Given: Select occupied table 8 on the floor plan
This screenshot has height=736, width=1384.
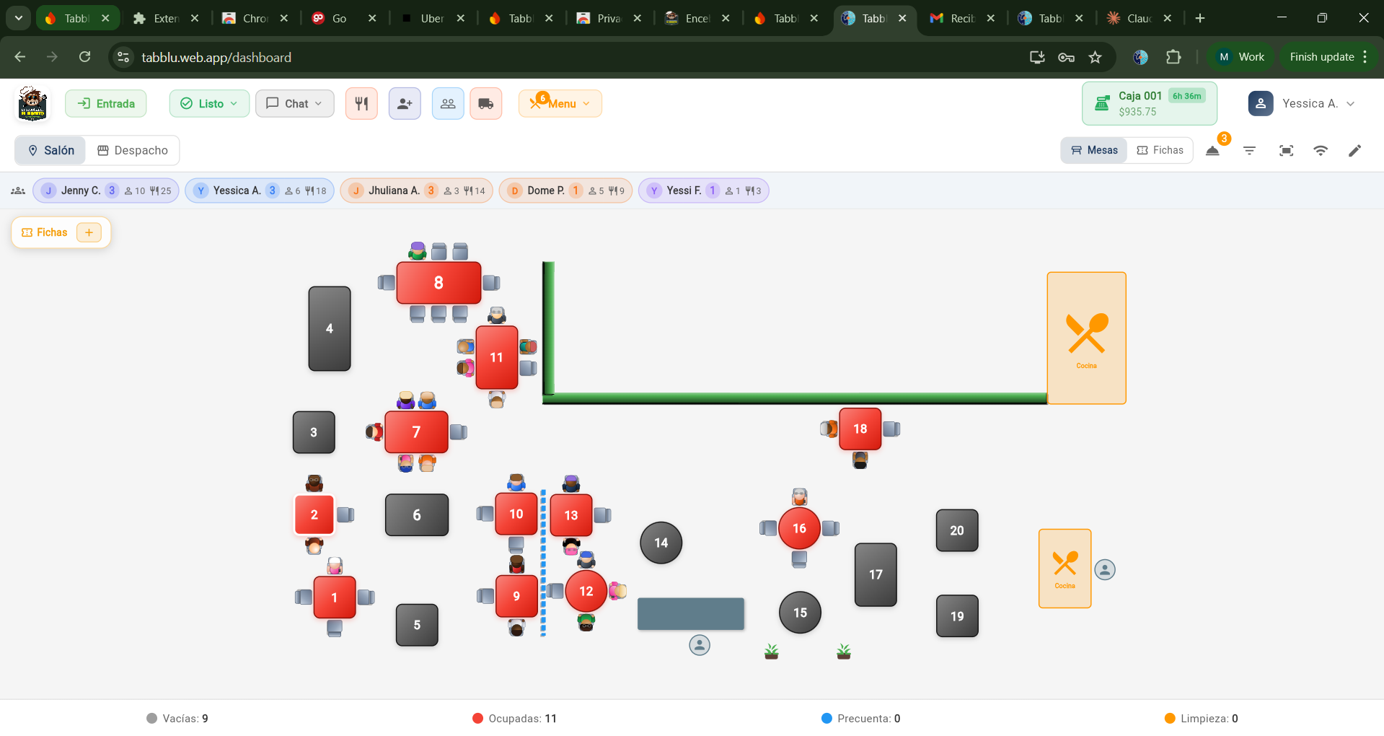Looking at the screenshot, I should (x=438, y=283).
